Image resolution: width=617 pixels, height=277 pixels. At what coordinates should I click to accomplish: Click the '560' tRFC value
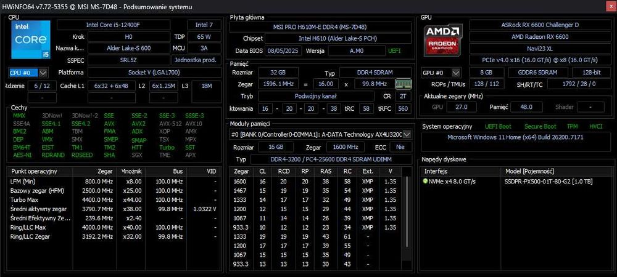(403, 109)
